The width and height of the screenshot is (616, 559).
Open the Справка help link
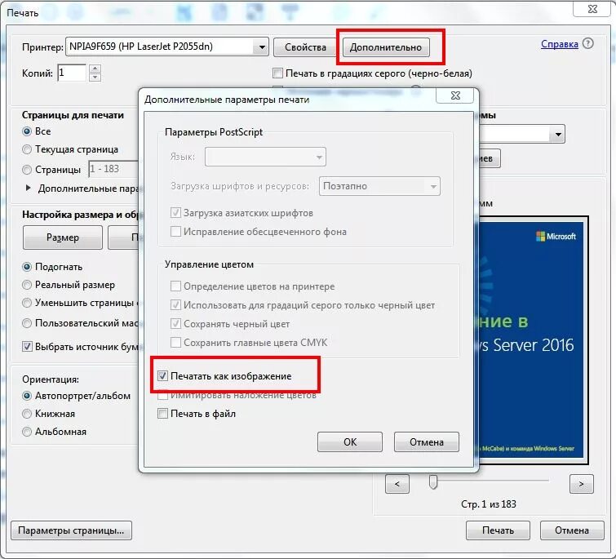[x=560, y=44]
